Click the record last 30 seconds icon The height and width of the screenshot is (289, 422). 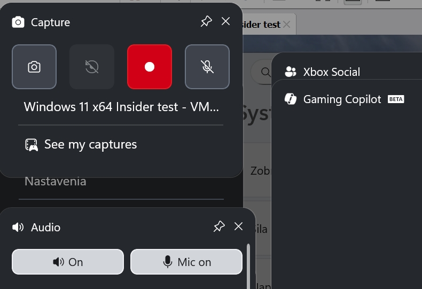coord(92,67)
